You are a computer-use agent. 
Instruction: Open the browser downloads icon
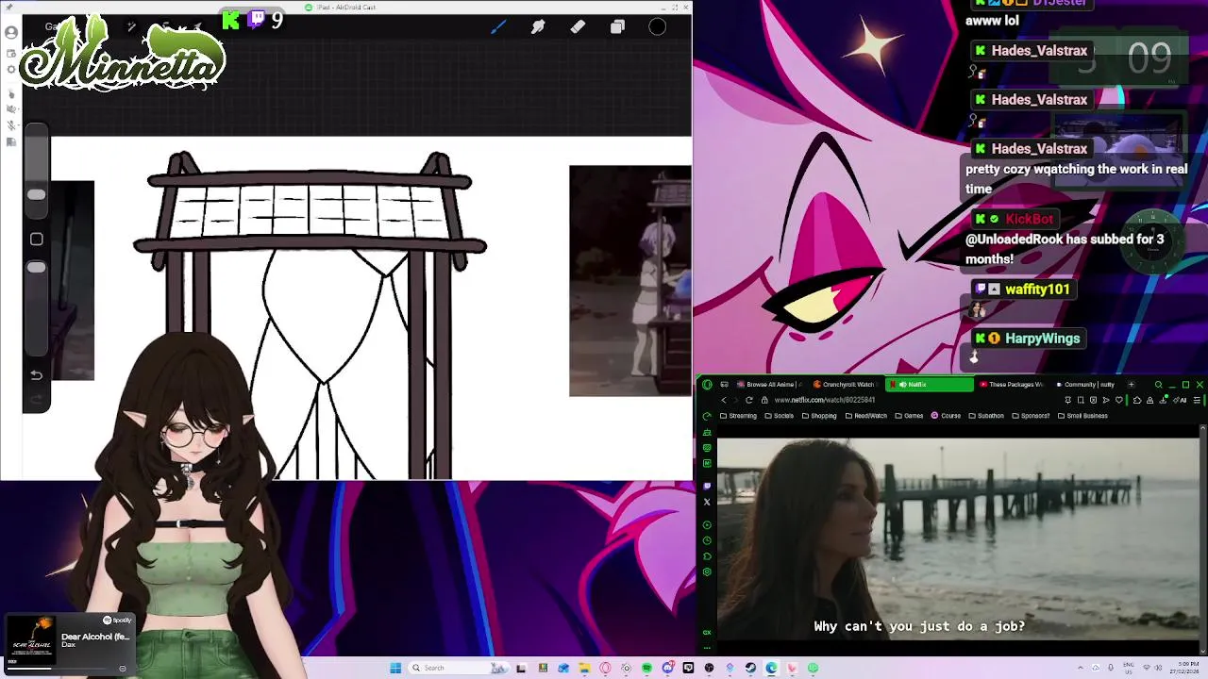(1163, 400)
